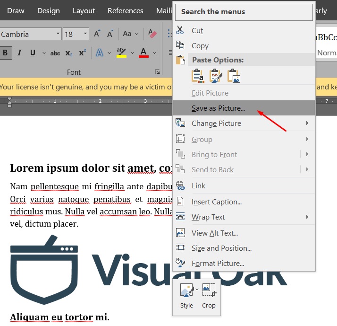337x326 pixels.
Task: Open the References ribbon tab
Action: click(x=125, y=10)
